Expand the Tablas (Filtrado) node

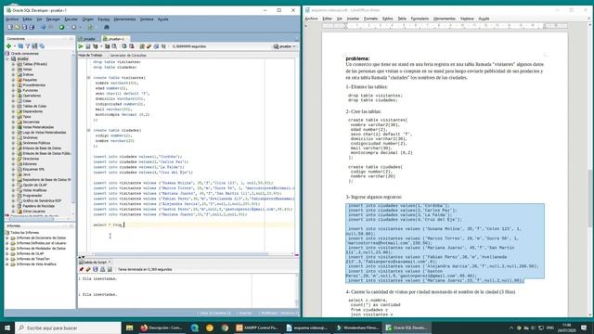[x=13, y=64]
